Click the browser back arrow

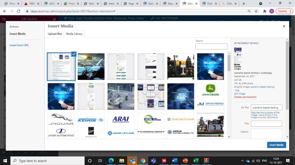[5, 11]
